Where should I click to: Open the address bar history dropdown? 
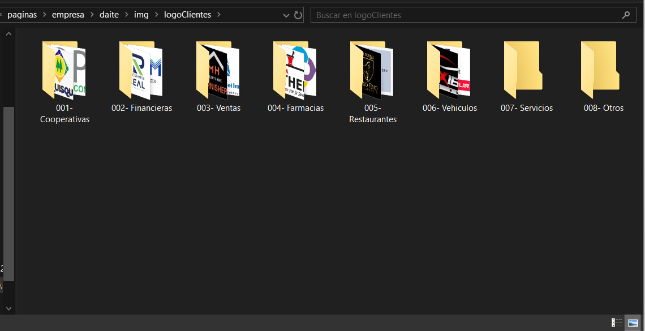click(x=286, y=16)
